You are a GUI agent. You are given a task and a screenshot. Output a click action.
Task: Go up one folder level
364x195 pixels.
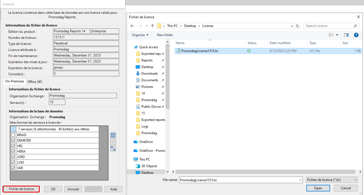tap(152, 26)
